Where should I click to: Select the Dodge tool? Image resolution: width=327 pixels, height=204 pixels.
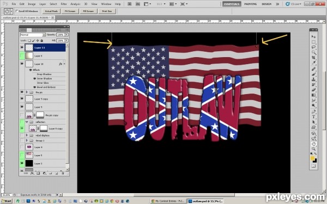coord(313,106)
